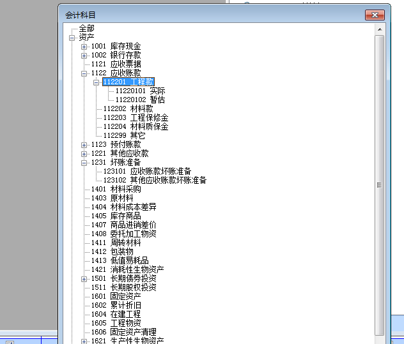
Task: Collapse the 1122 应收账款 node
Action: (x=84, y=73)
